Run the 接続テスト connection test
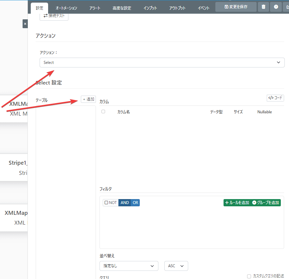The width and height of the screenshot is (289, 279). (x=54, y=16)
